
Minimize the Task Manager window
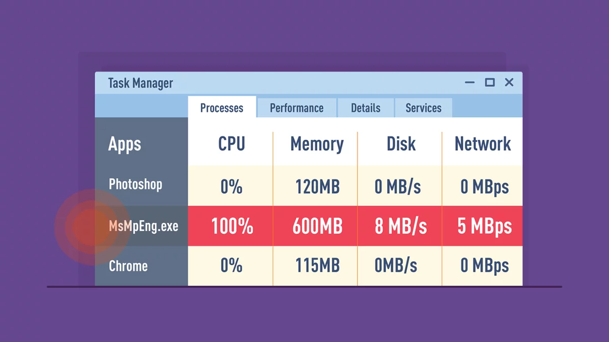pyautogui.click(x=470, y=83)
